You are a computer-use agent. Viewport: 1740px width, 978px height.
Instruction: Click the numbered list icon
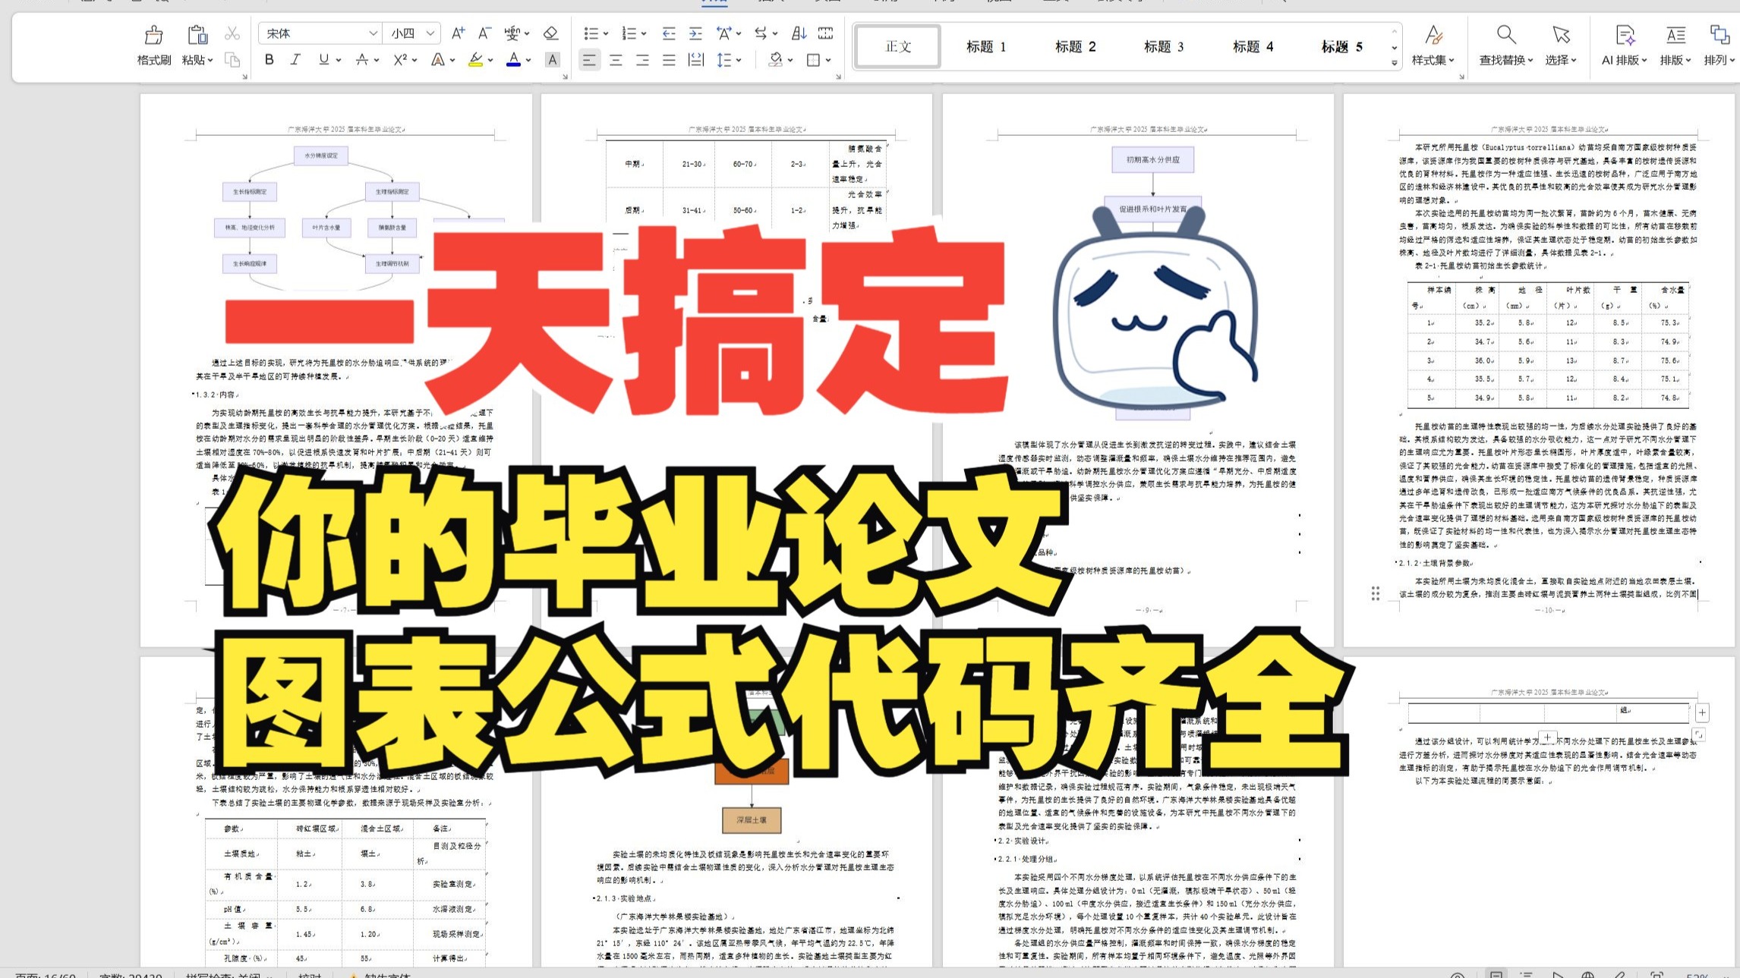[x=629, y=33]
